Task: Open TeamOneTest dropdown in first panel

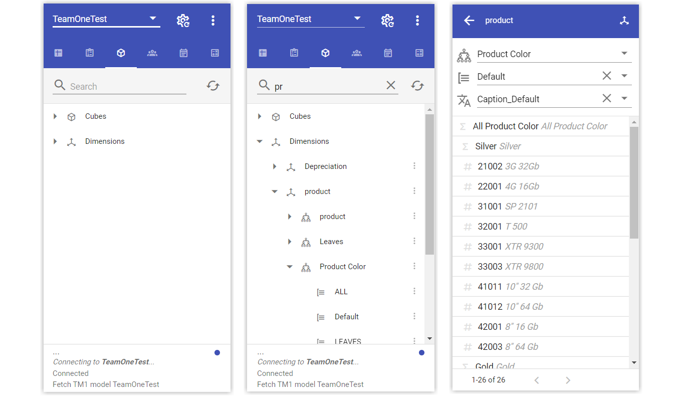Action: 106,19
